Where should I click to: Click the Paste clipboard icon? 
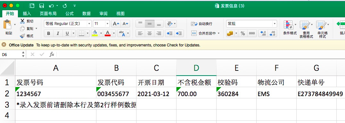(x=7, y=24)
